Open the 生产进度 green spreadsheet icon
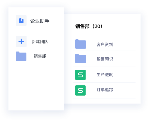The image size is (149, 121). click(80, 75)
